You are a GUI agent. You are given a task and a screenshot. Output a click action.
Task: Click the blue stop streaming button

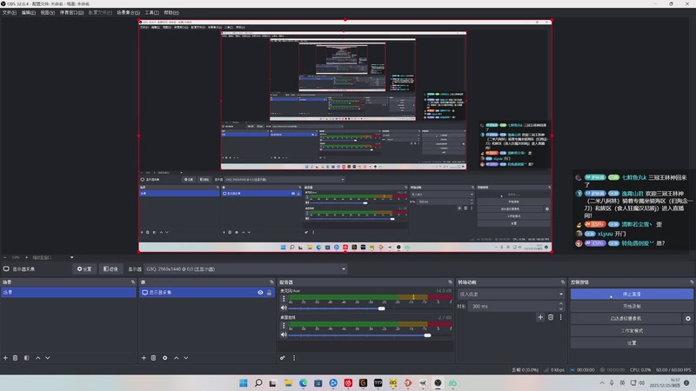coord(632,294)
